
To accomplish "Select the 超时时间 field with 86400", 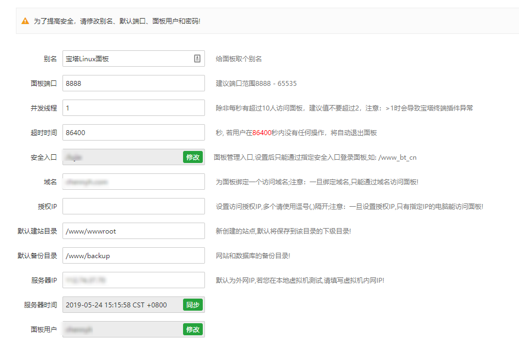I will coord(133,132).
